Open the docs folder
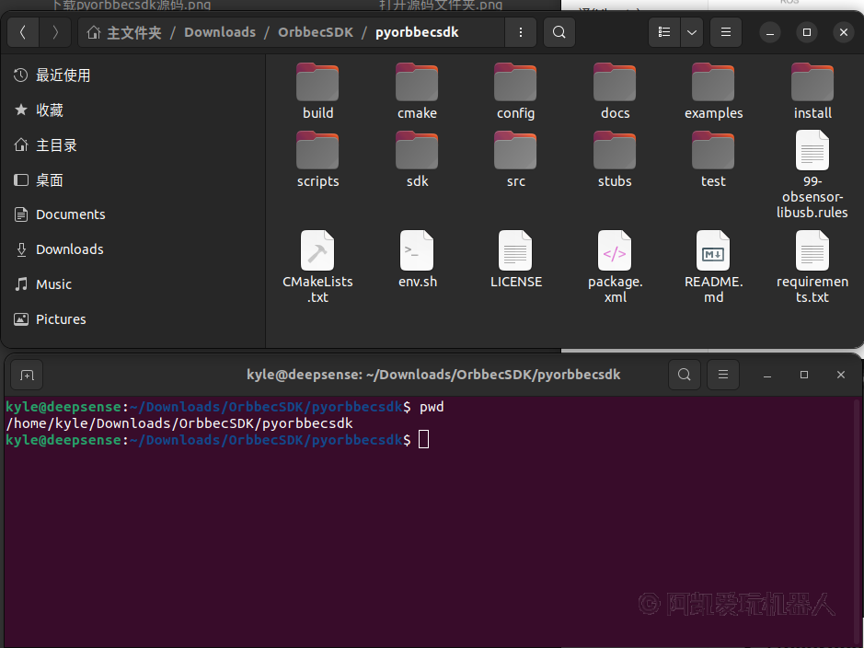864x648 pixels. [x=615, y=92]
